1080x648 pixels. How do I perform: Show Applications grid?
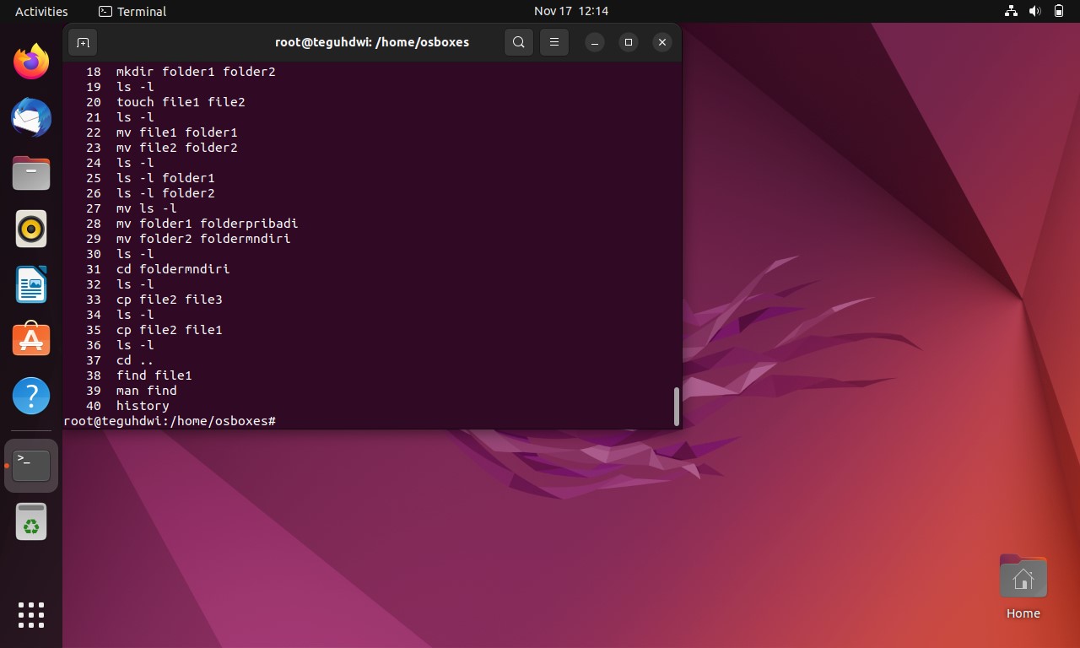click(x=31, y=614)
